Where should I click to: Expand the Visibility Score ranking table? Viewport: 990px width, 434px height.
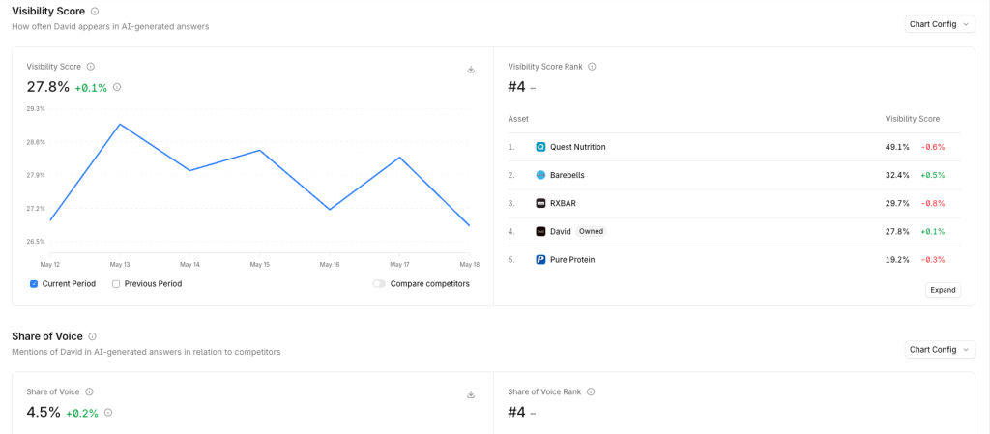click(944, 290)
